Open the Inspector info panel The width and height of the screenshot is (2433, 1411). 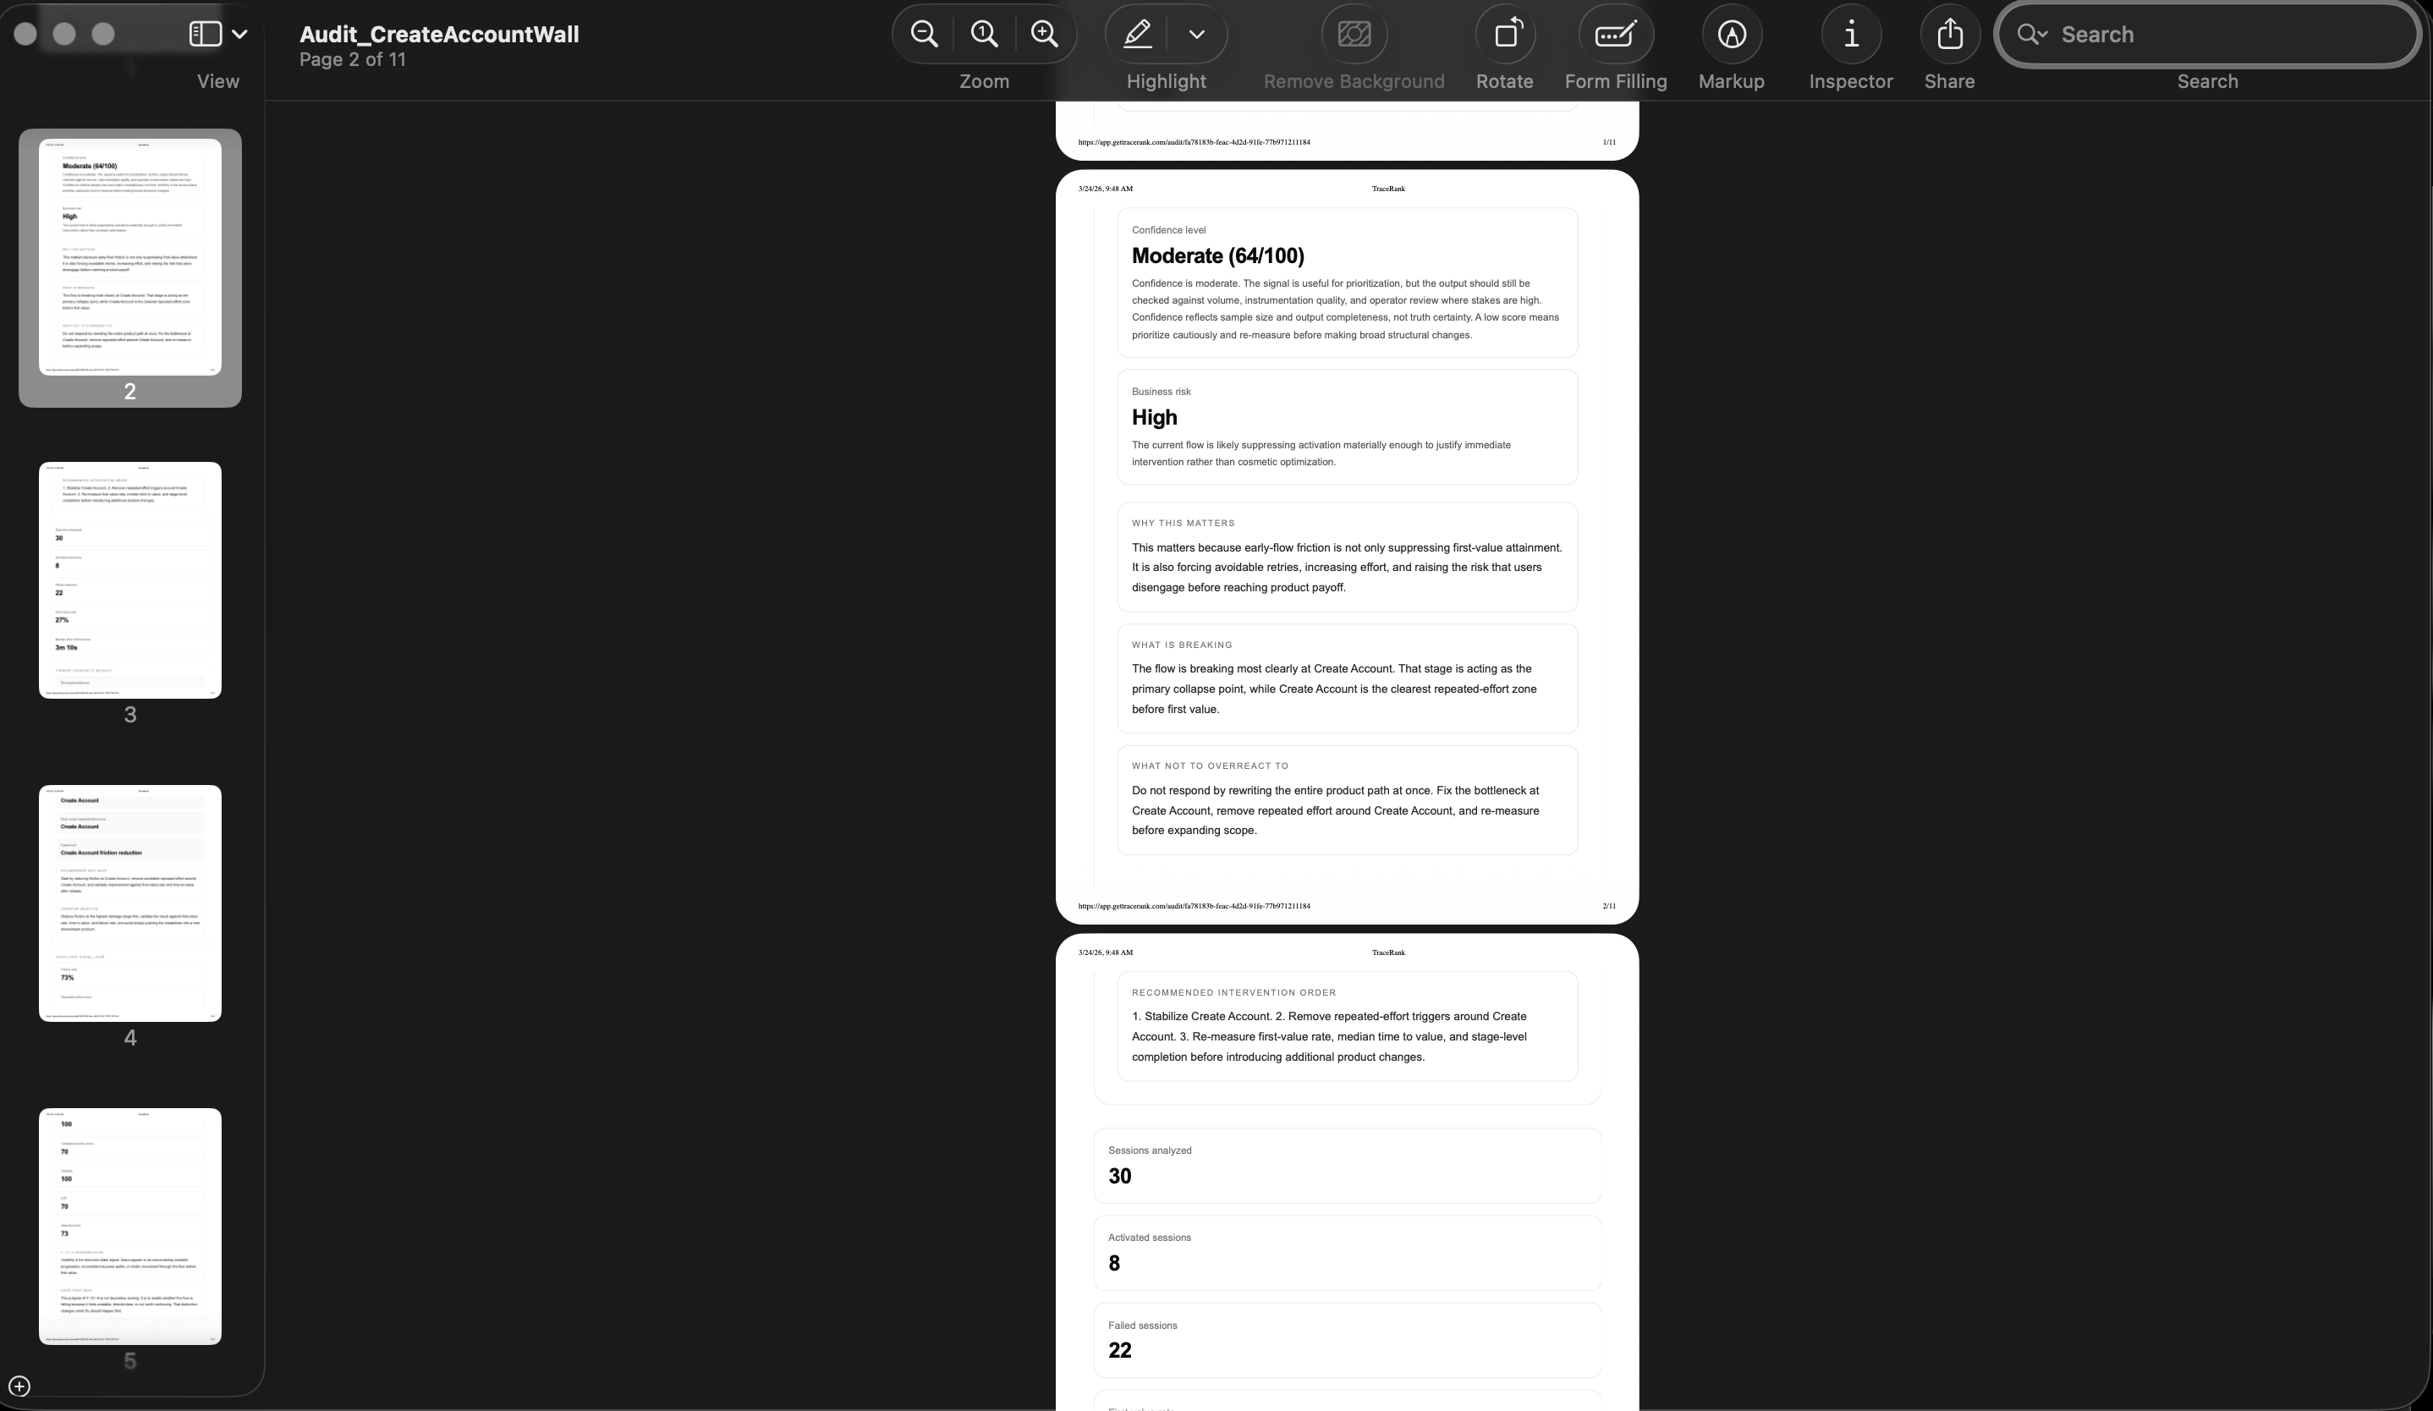click(x=1850, y=35)
